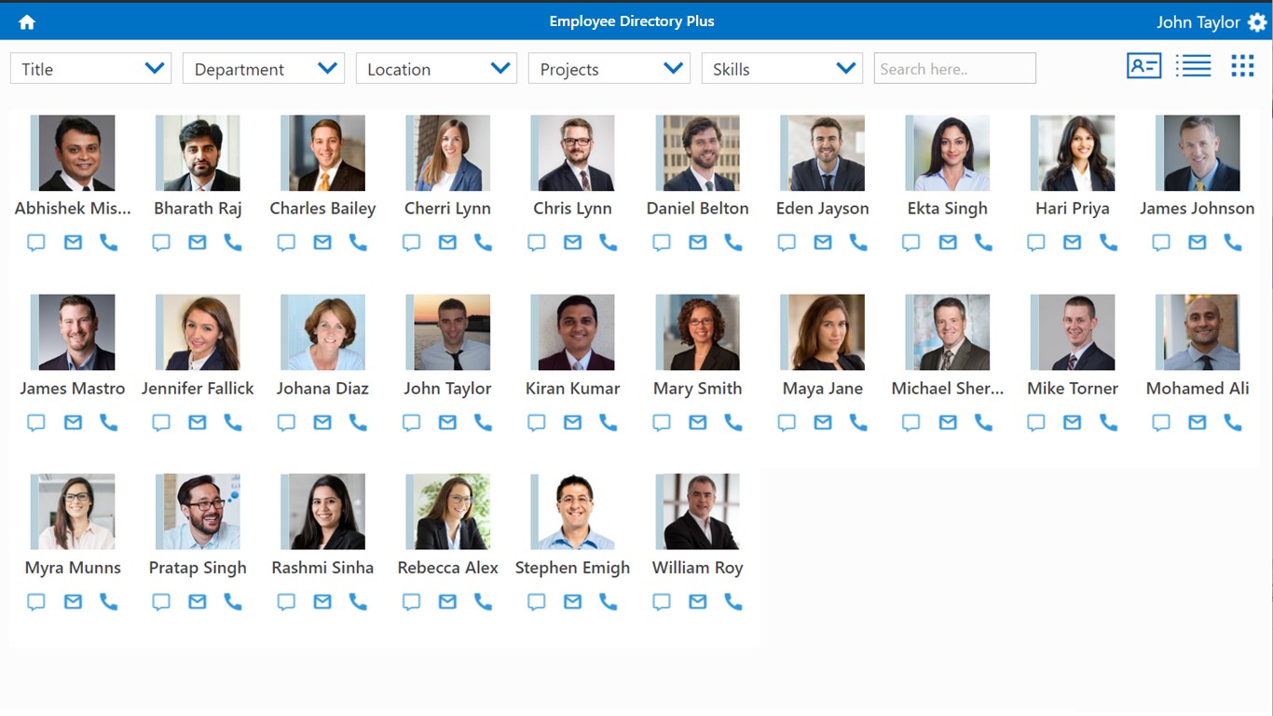The image size is (1273, 716).
Task: Call Myra Munns
Action: point(108,602)
